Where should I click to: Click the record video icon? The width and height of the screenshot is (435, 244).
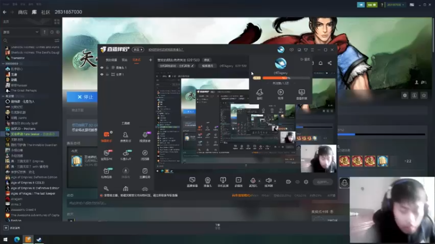pyautogui.click(x=289, y=182)
